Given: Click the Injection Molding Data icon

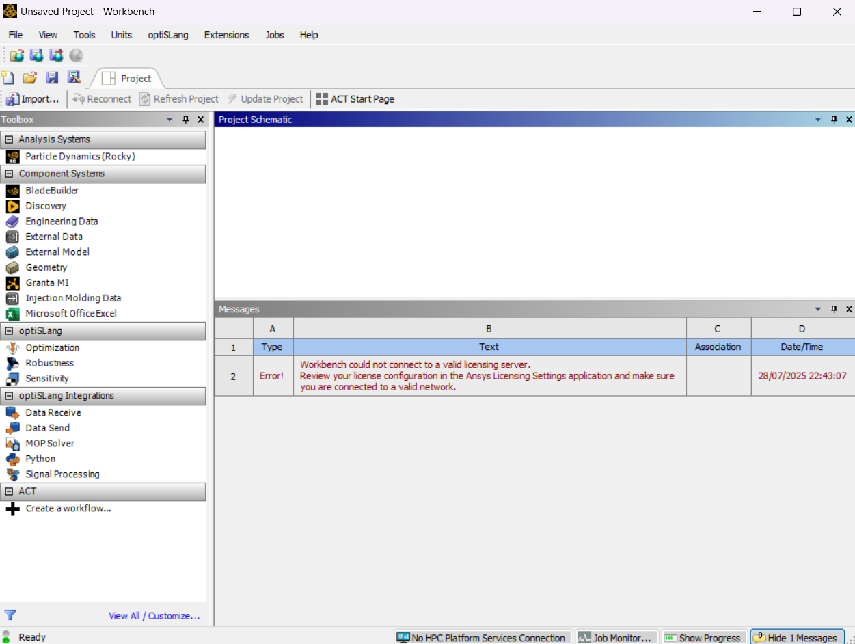Looking at the screenshot, I should click(12, 298).
